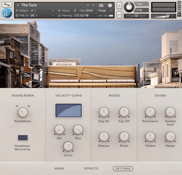This screenshot has width=182, height=175.
Task: Mute the instrument with M button
Action: (x=119, y=14)
